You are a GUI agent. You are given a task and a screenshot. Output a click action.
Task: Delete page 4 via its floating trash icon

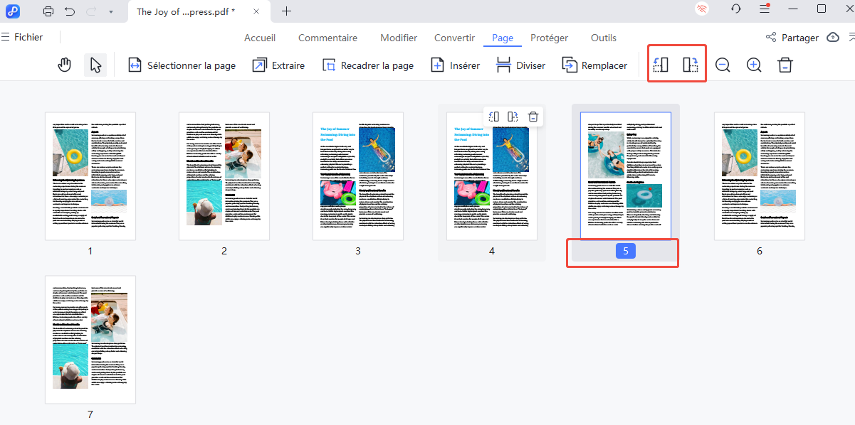(533, 116)
